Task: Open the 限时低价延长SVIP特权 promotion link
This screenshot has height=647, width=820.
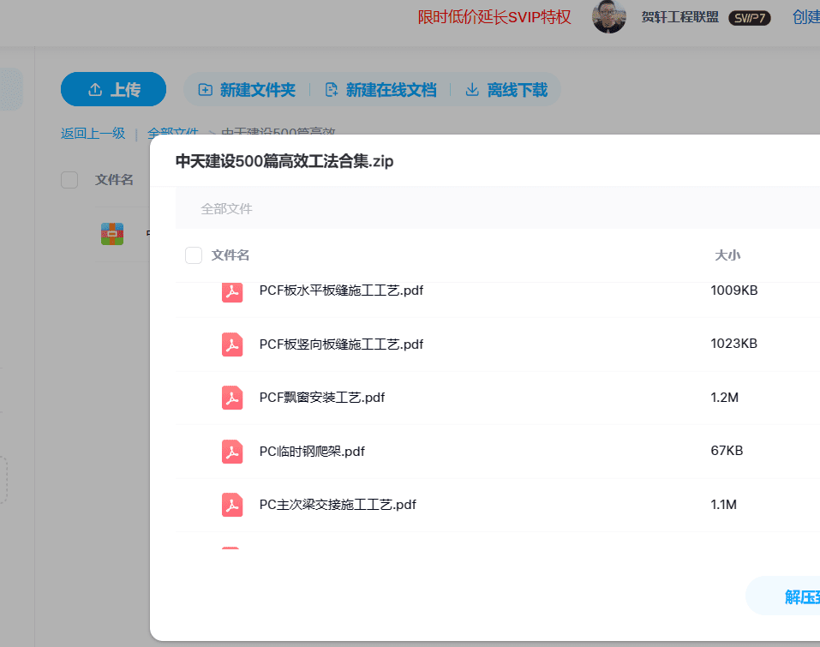Action: 494,17
